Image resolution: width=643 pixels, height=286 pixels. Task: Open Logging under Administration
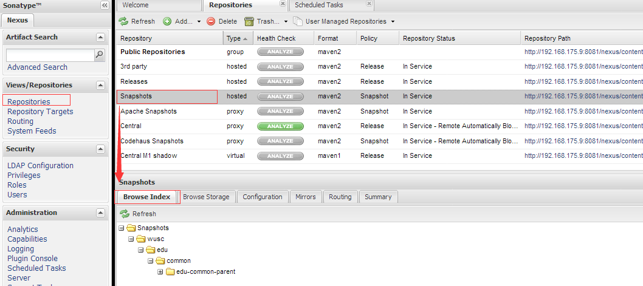pyautogui.click(x=21, y=249)
